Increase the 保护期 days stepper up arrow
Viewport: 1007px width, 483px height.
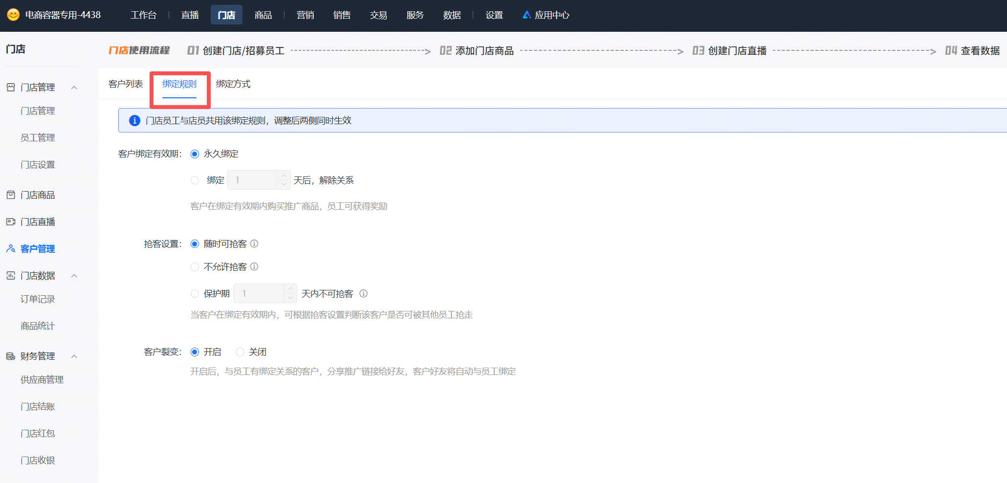(x=290, y=289)
